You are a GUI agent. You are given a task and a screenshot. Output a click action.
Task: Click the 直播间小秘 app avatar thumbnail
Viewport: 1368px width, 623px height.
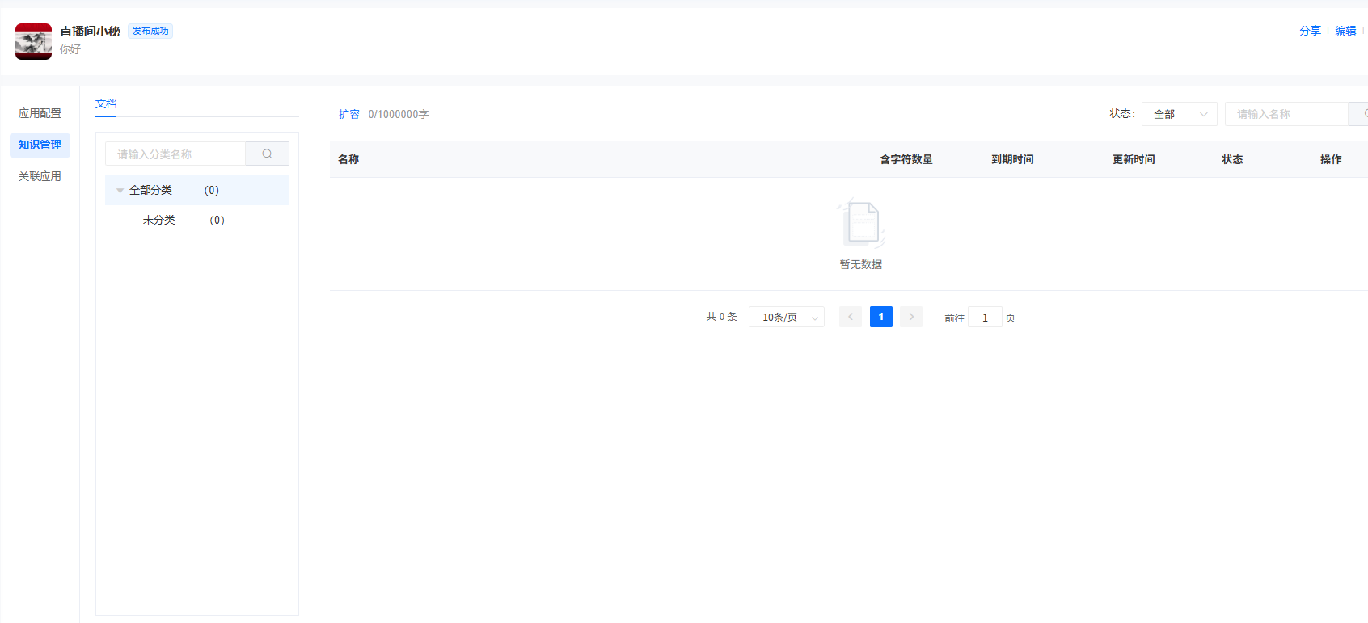pyautogui.click(x=33, y=41)
